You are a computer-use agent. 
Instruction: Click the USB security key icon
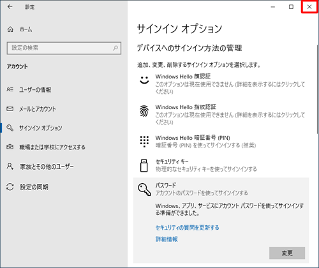144,165
